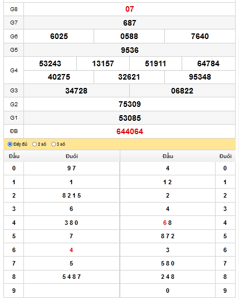This screenshot has width=239, height=300.
Task: Click G3 number 06822
Action: point(182,91)
